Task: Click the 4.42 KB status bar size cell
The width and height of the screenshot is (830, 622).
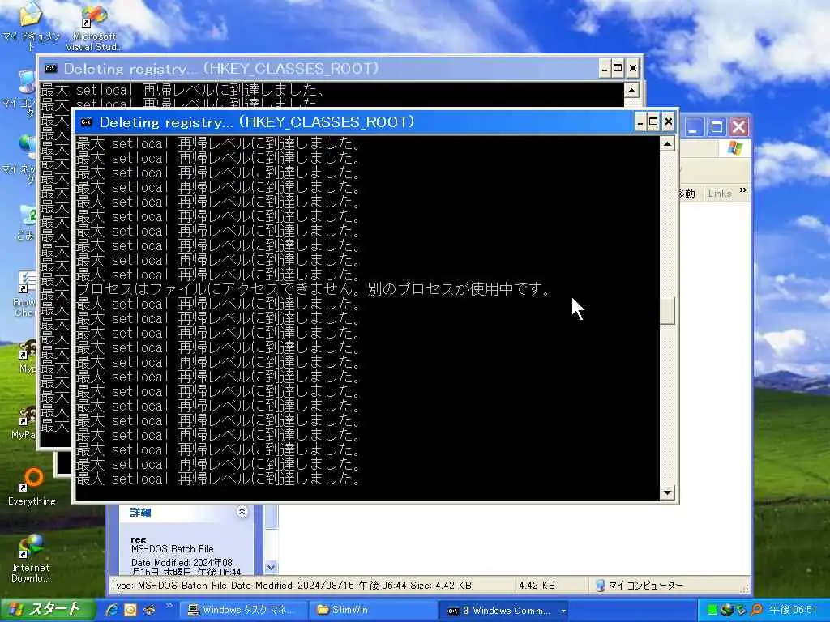Action: 537,586
